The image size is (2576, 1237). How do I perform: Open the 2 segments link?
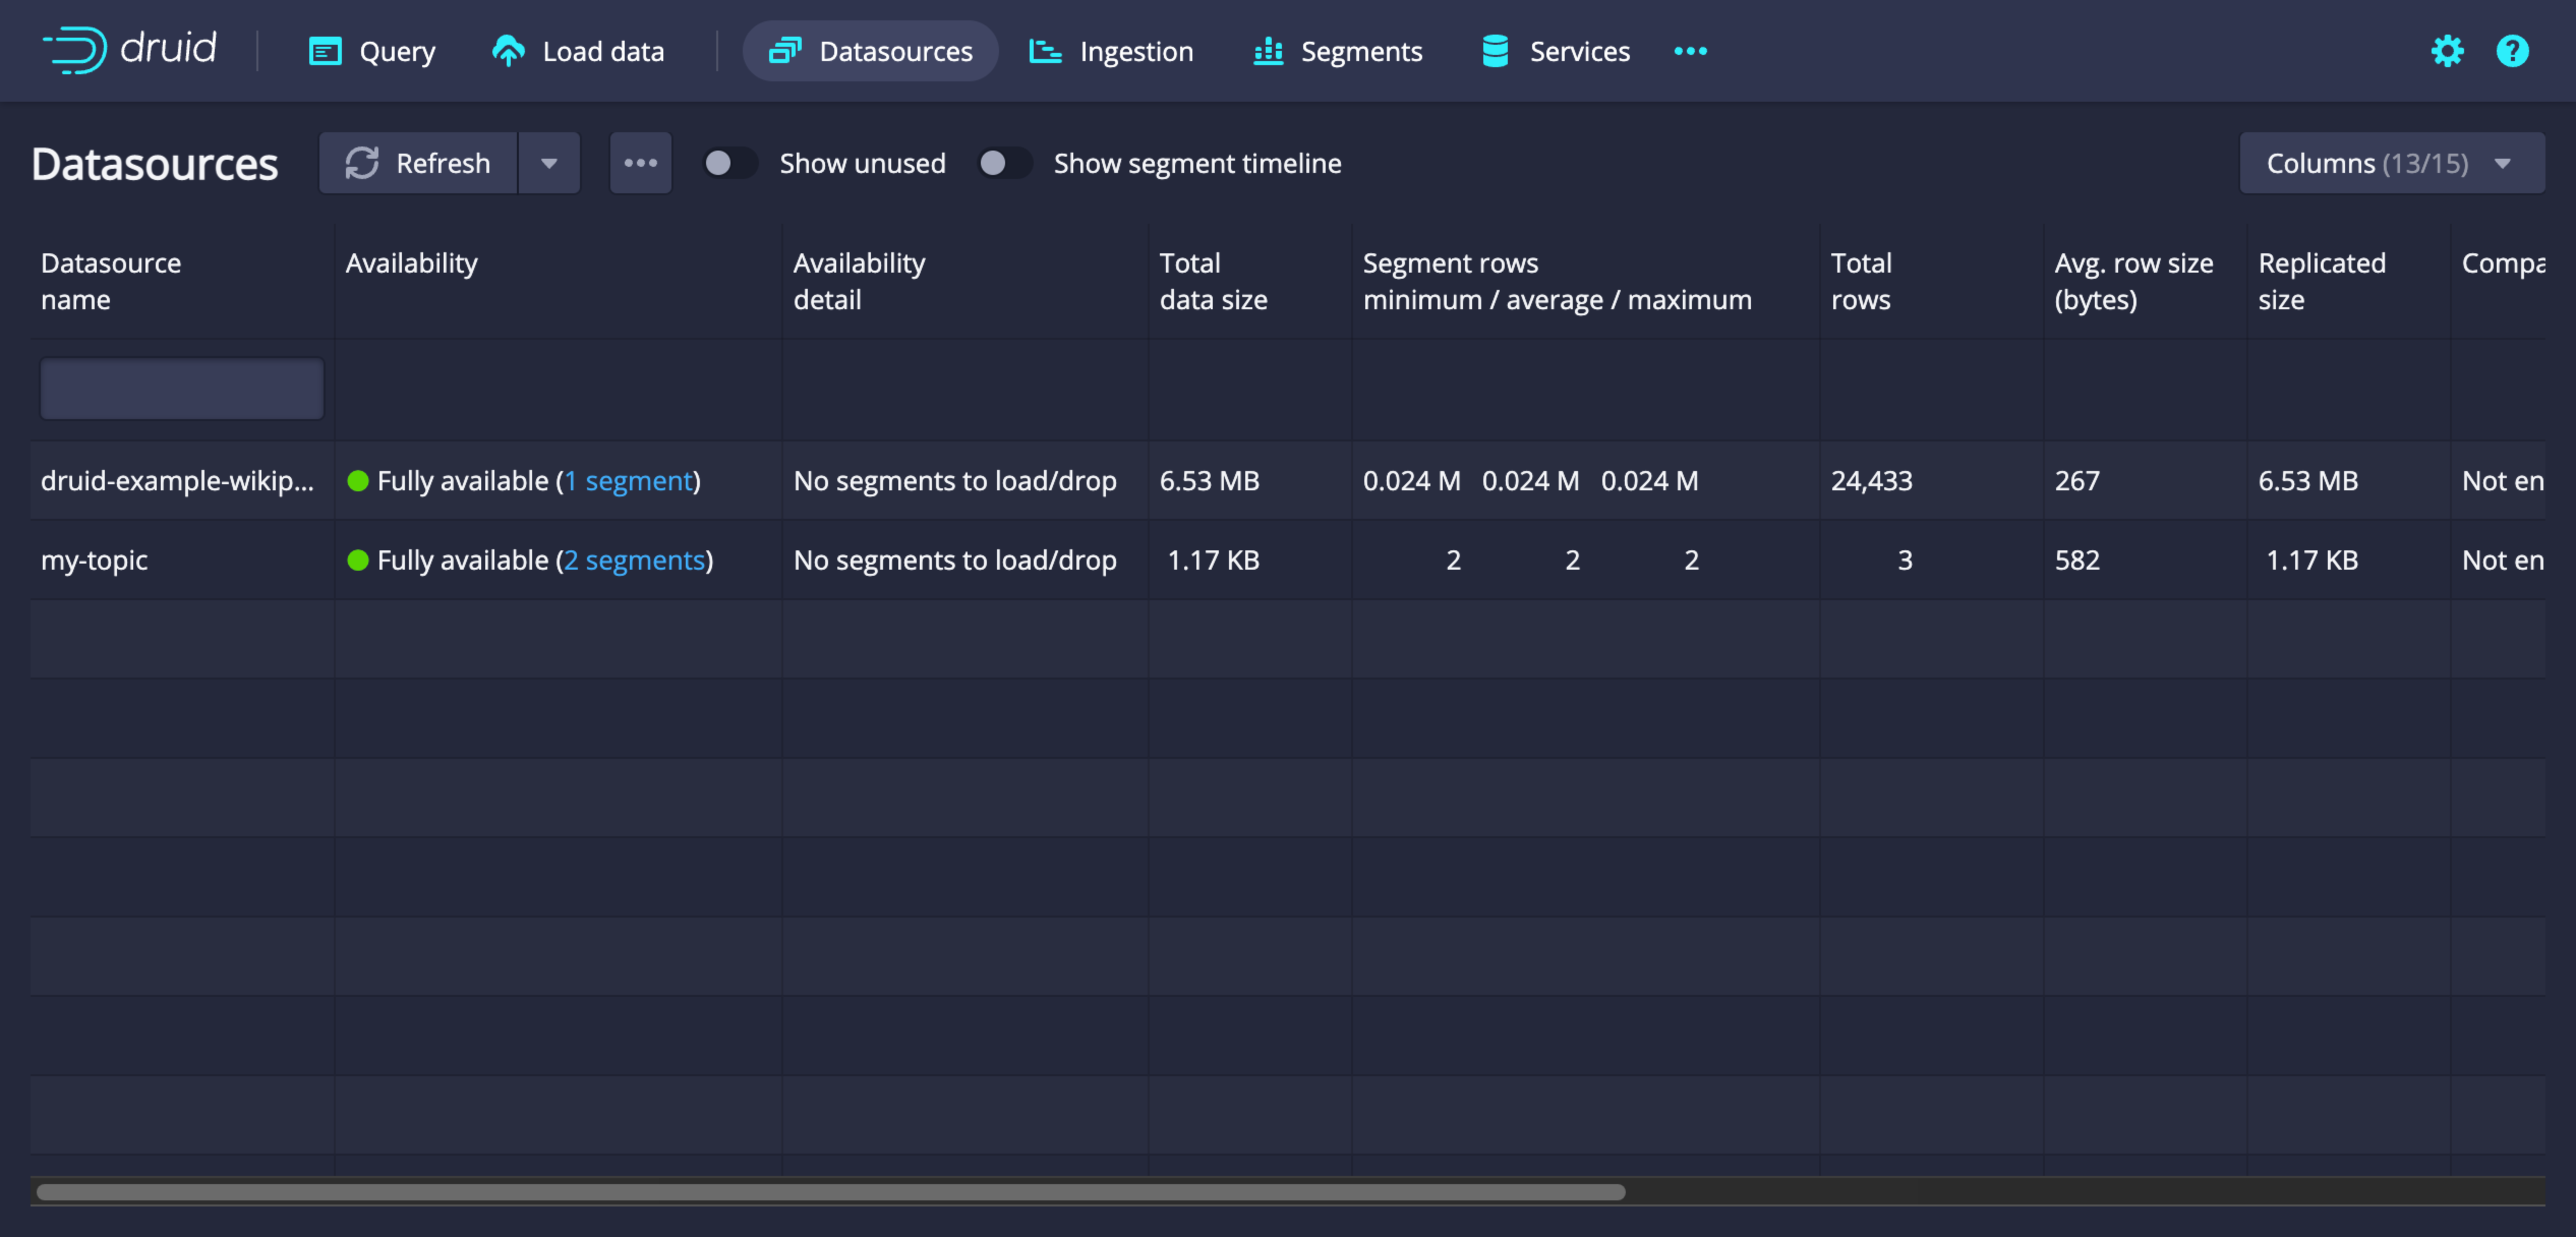point(634,560)
